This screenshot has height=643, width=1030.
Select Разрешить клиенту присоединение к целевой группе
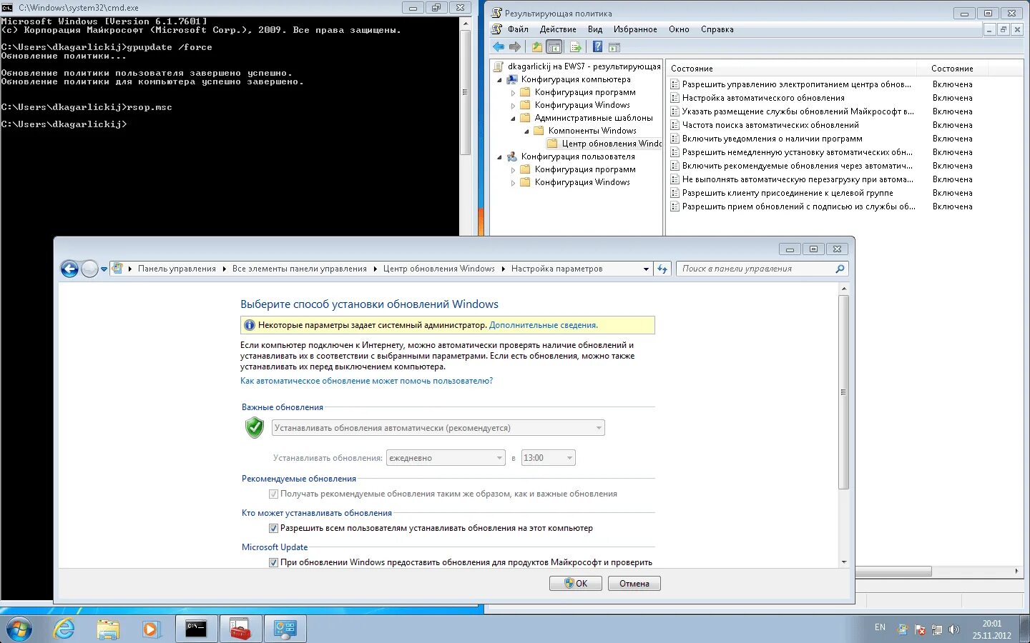click(788, 193)
